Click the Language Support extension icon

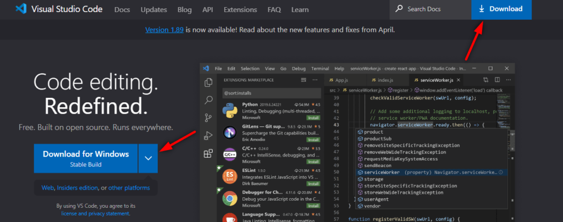point(230,218)
